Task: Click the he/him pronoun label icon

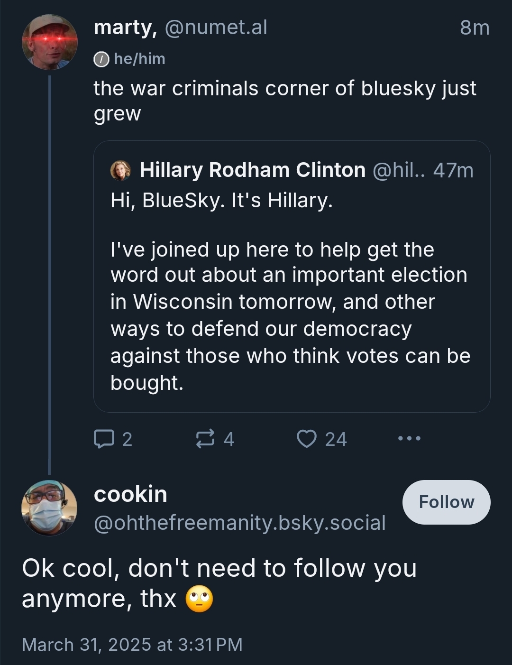Action: point(100,59)
